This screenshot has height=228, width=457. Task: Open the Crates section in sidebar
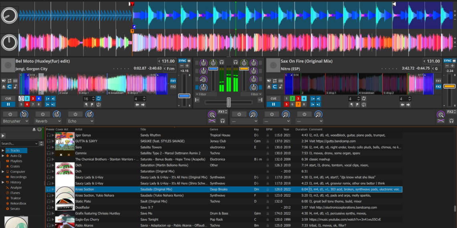15,166
